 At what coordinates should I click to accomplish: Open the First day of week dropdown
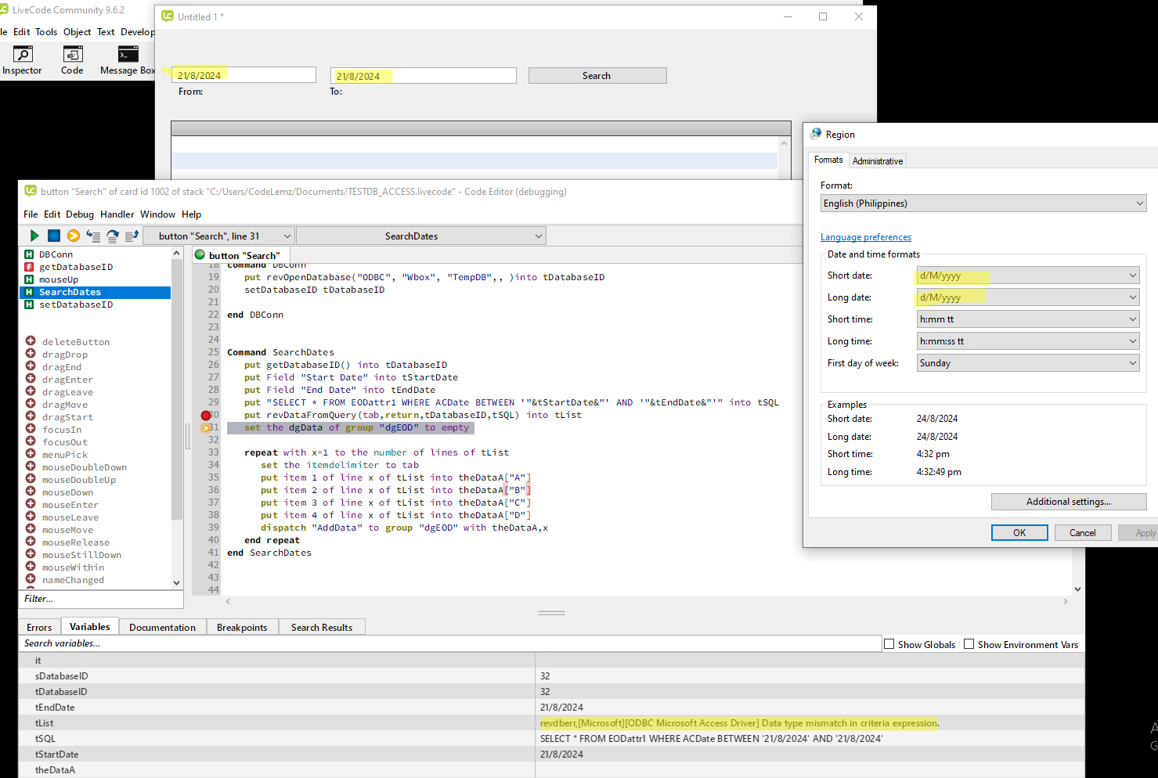(1027, 363)
